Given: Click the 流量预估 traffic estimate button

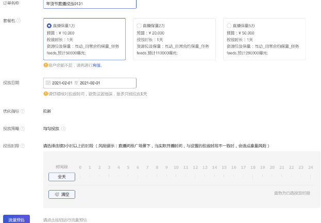Looking at the screenshot, I should (16, 219).
